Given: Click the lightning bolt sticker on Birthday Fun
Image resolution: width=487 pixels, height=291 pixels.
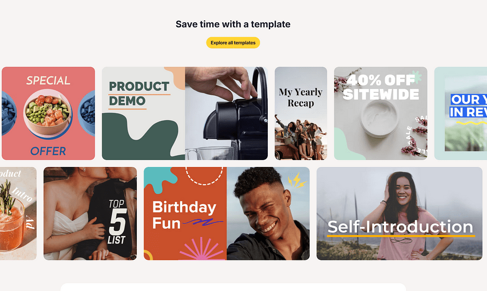Looking at the screenshot, I should click(297, 180).
